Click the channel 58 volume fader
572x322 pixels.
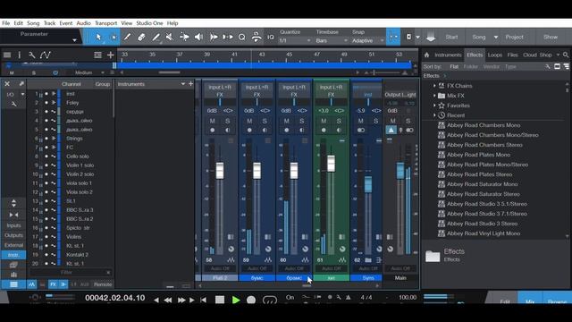pos(220,171)
